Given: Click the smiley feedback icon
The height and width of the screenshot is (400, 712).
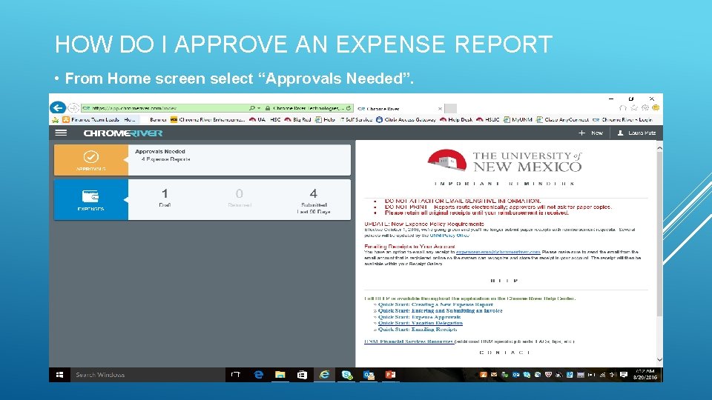Looking at the screenshot, I should 656,108.
